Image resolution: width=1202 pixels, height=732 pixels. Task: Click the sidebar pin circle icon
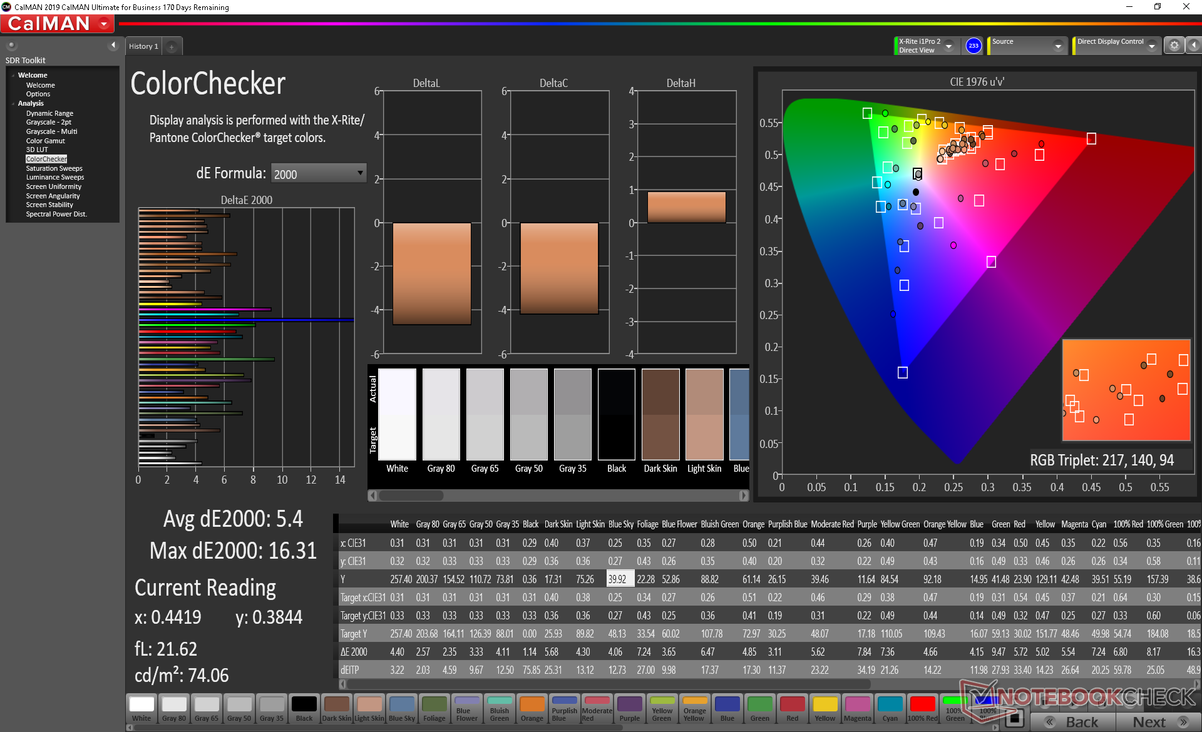point(11,45)
